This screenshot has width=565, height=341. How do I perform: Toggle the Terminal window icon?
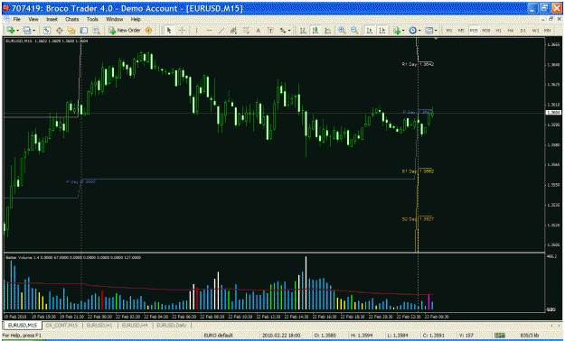(83, 31)
